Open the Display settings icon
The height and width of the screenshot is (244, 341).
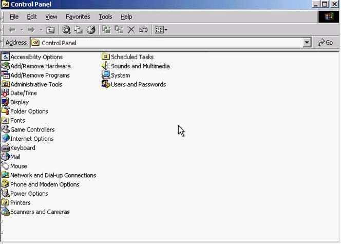point(20,102)
